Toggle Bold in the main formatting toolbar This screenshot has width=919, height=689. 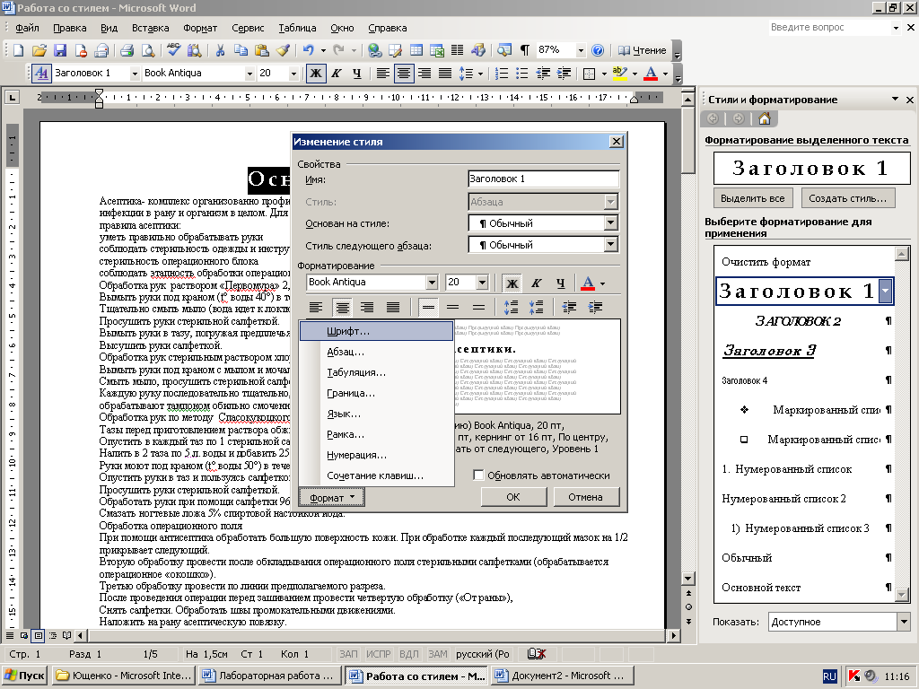click(316, 74)
